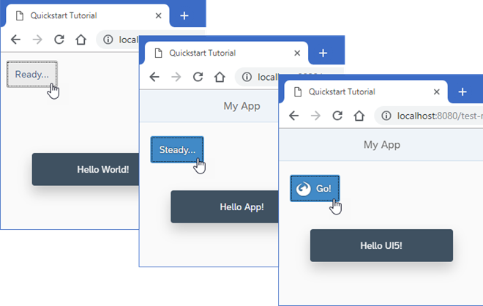Go back in the Hello UI5! browser window

pyautogui.click(x=294, y=116)
